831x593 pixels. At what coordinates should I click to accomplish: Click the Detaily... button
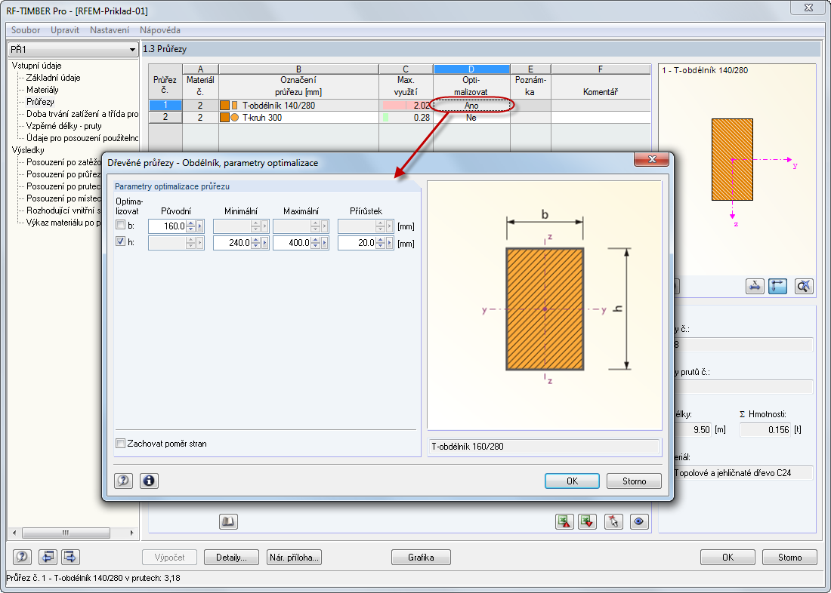coord(232,557)
